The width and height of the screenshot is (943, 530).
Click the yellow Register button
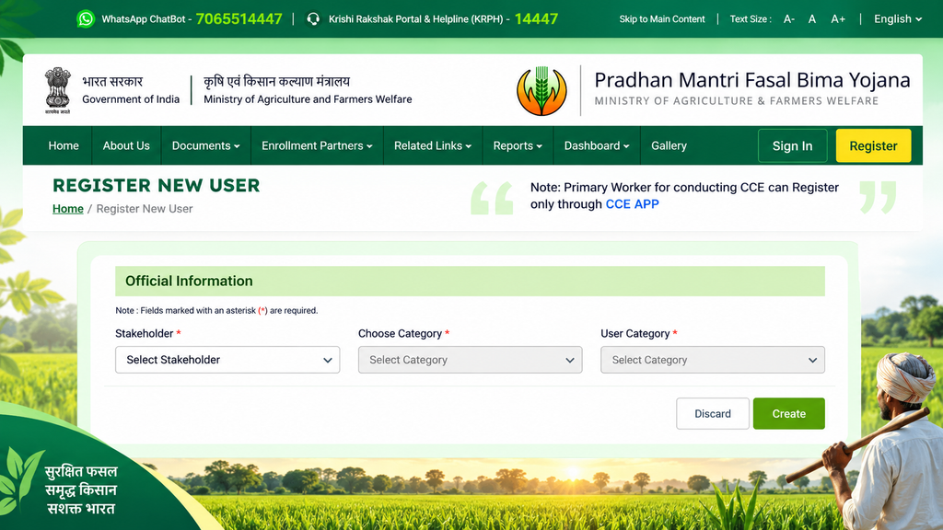click(873, 145)
